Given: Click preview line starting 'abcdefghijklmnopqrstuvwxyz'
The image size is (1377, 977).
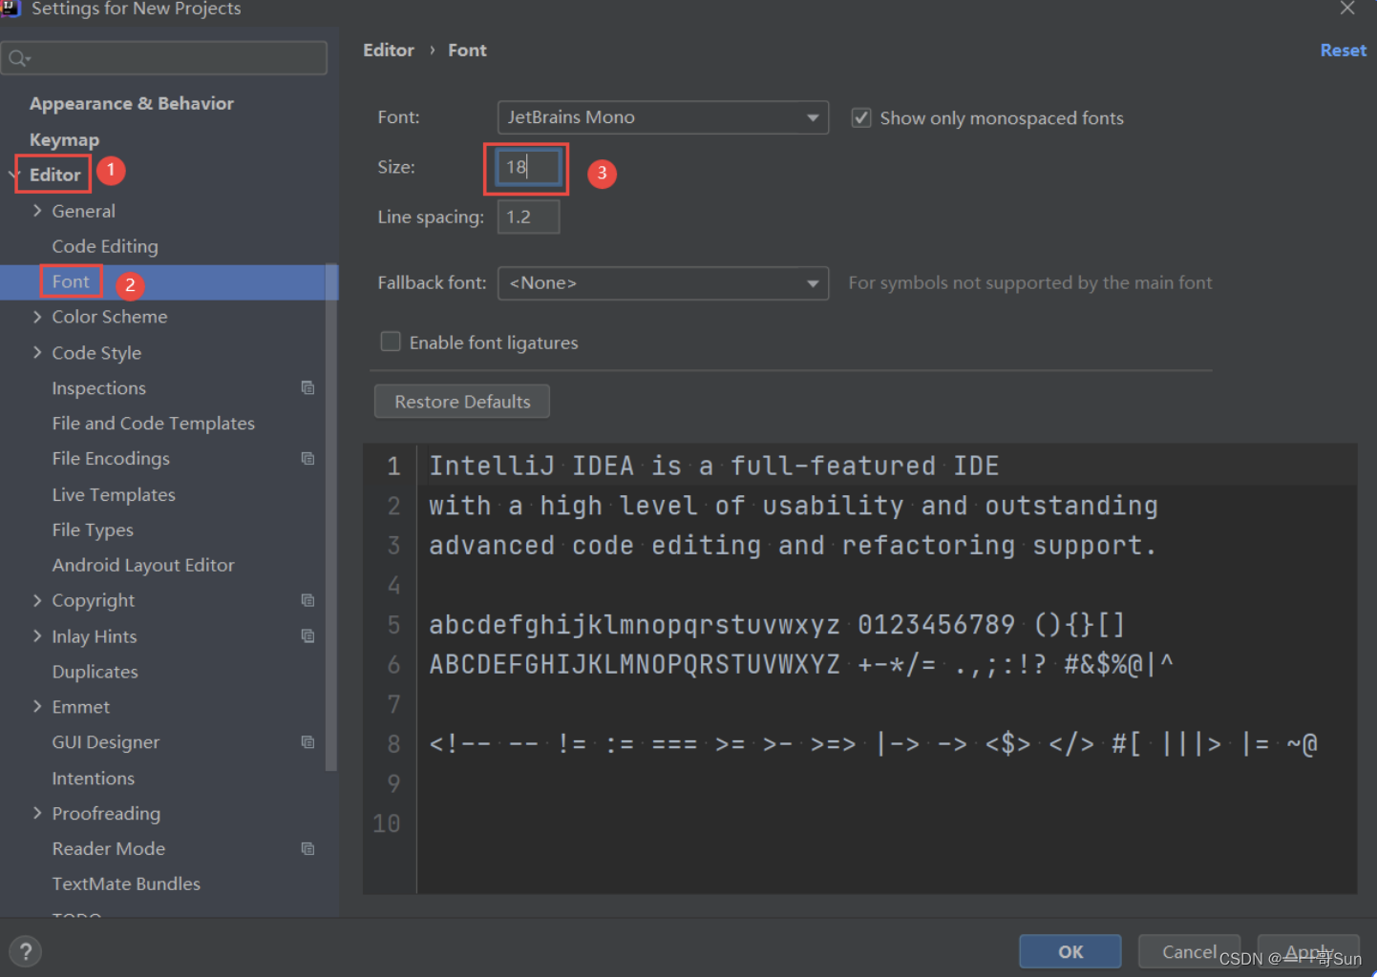Looking at the screenshot, I should pyautogui.click(x=777, y=625).
